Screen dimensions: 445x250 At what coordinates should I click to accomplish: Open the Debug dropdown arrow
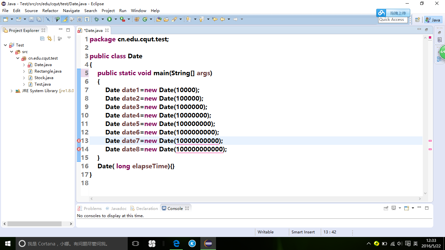click(103, 19)
